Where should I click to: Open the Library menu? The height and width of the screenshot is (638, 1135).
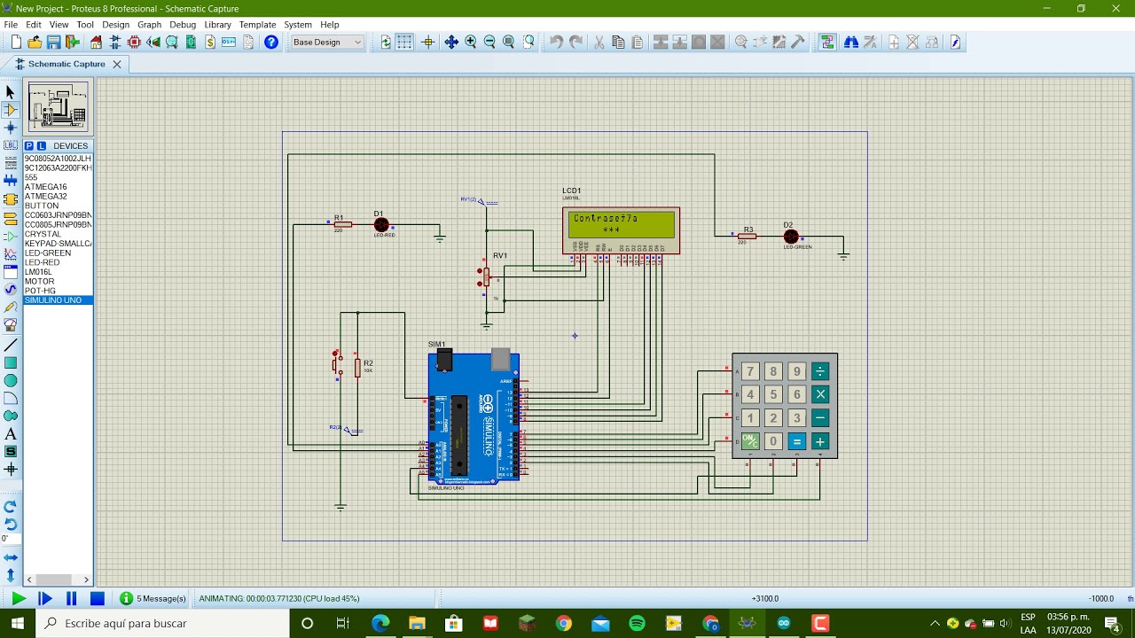click(217, 25)
